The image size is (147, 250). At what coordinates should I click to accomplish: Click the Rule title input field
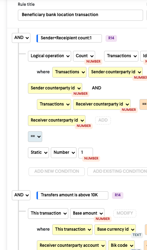80,15
